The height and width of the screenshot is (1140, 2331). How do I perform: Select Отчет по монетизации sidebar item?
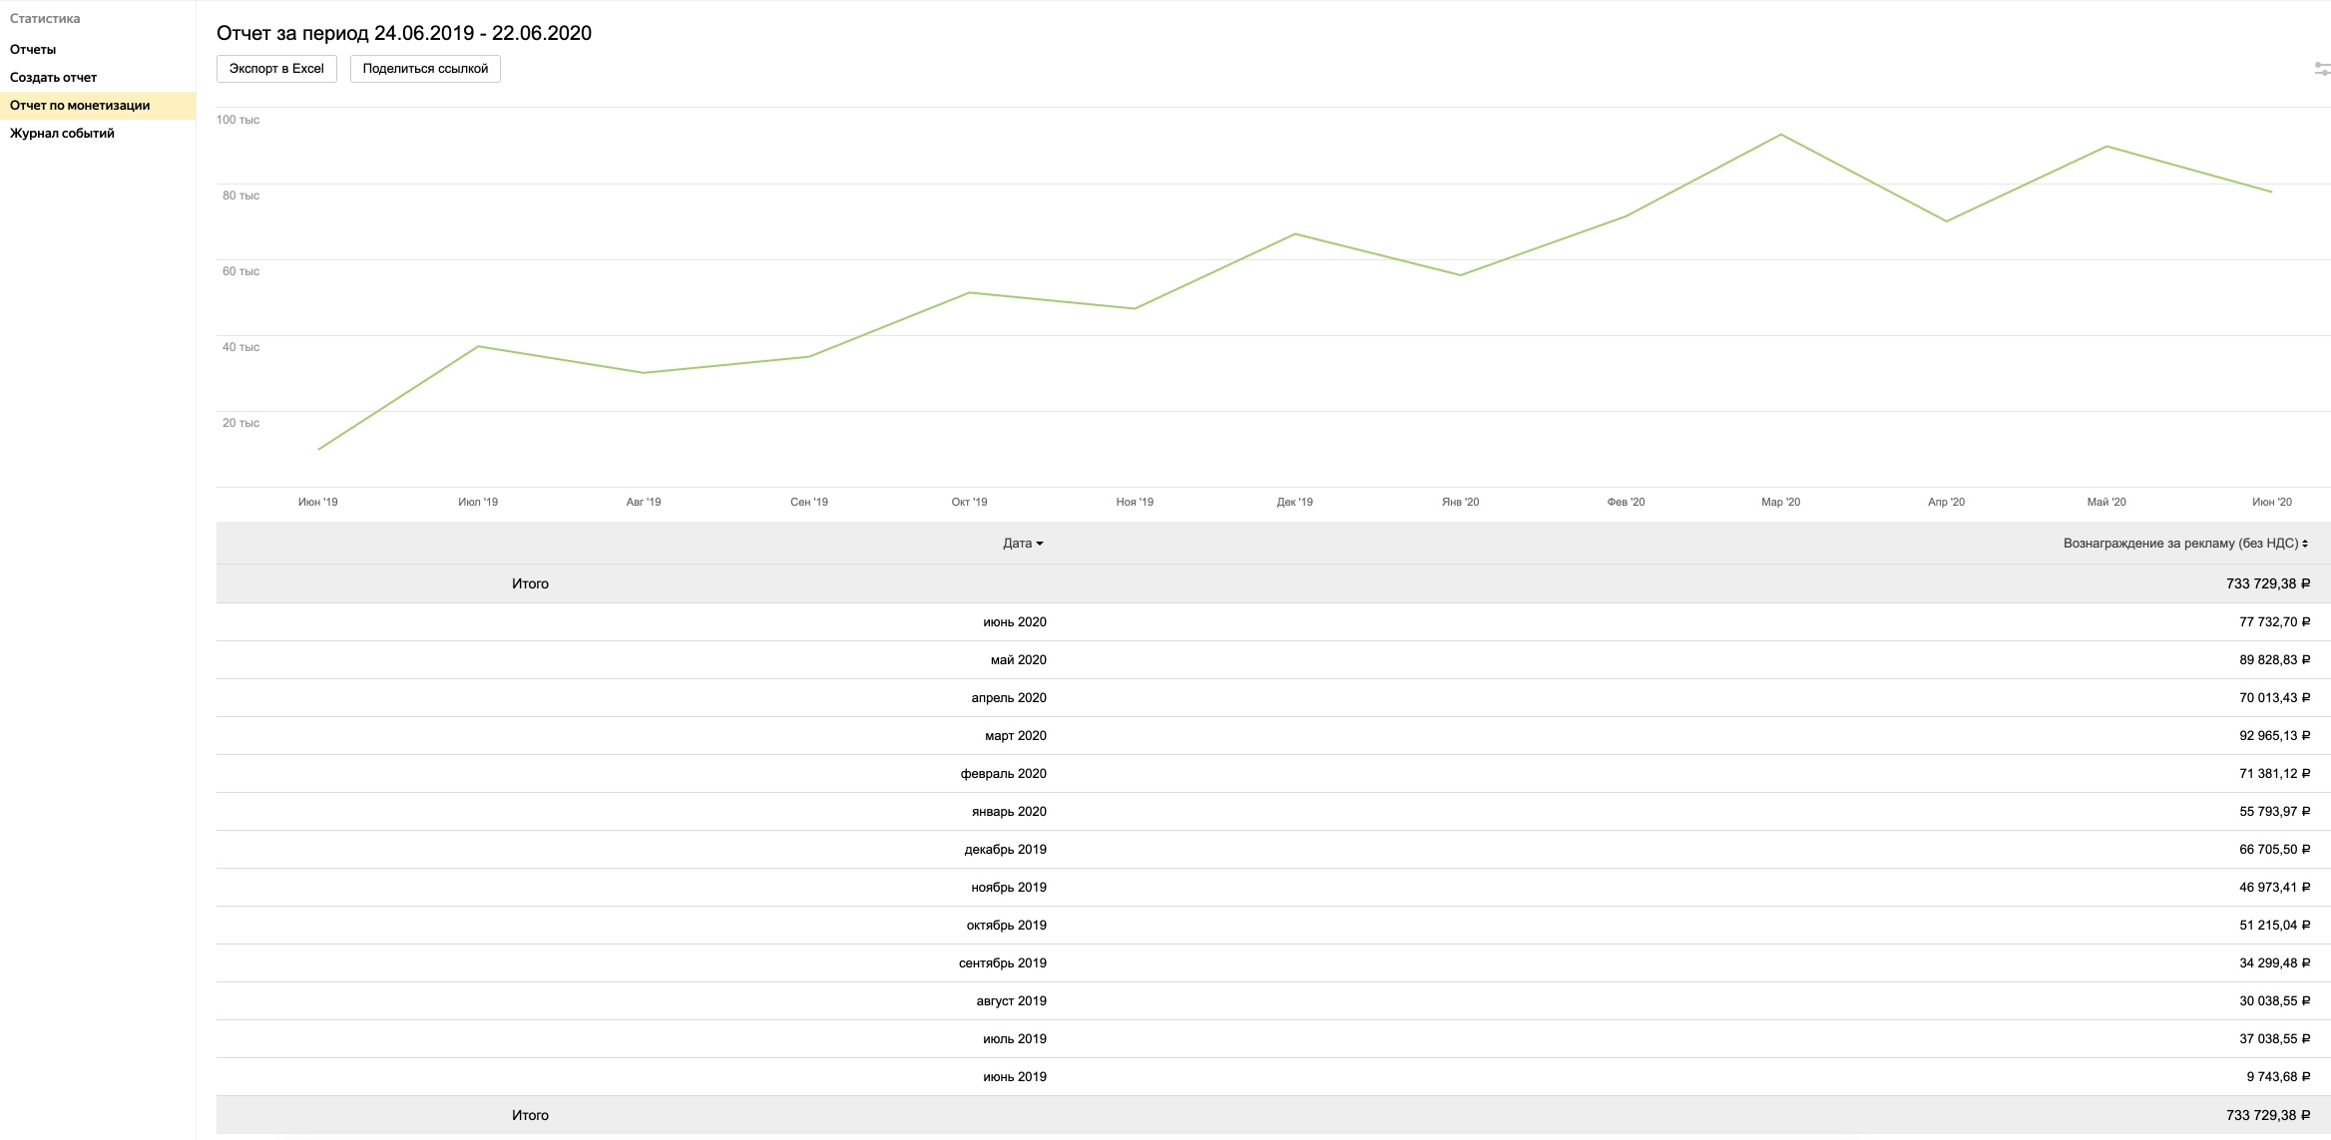coord(80,105)
